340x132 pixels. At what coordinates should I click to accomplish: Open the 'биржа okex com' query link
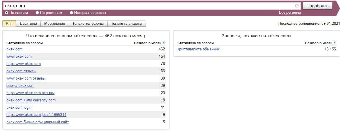point(20,86)
